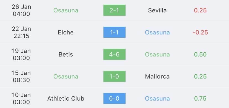Screen dimensions: 229x108
Task: Click the 0.75 handicap value
Action: coord(200,99)
